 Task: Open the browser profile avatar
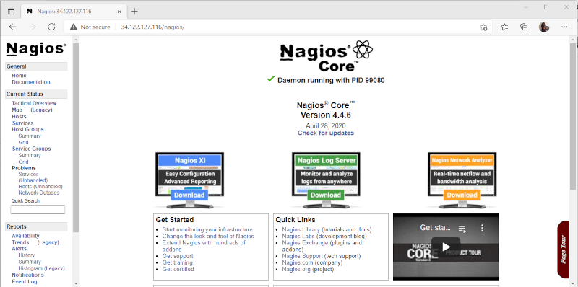tap(544, 27)
